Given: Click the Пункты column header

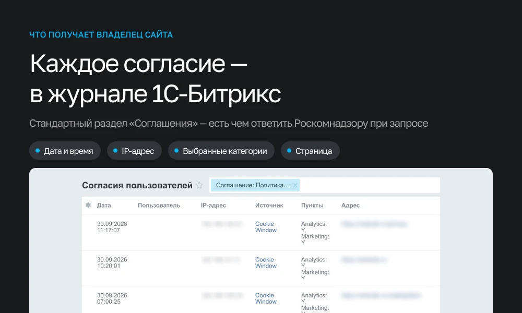Looking at the screenshot, I should point(312,205).
